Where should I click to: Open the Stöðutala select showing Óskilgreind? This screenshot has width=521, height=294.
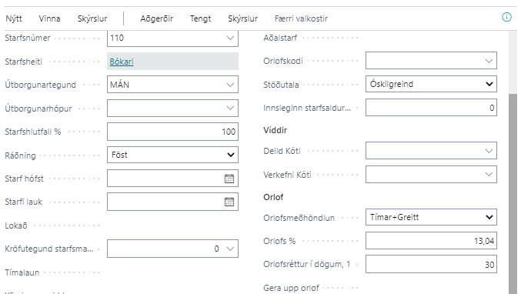pos(431,84)
